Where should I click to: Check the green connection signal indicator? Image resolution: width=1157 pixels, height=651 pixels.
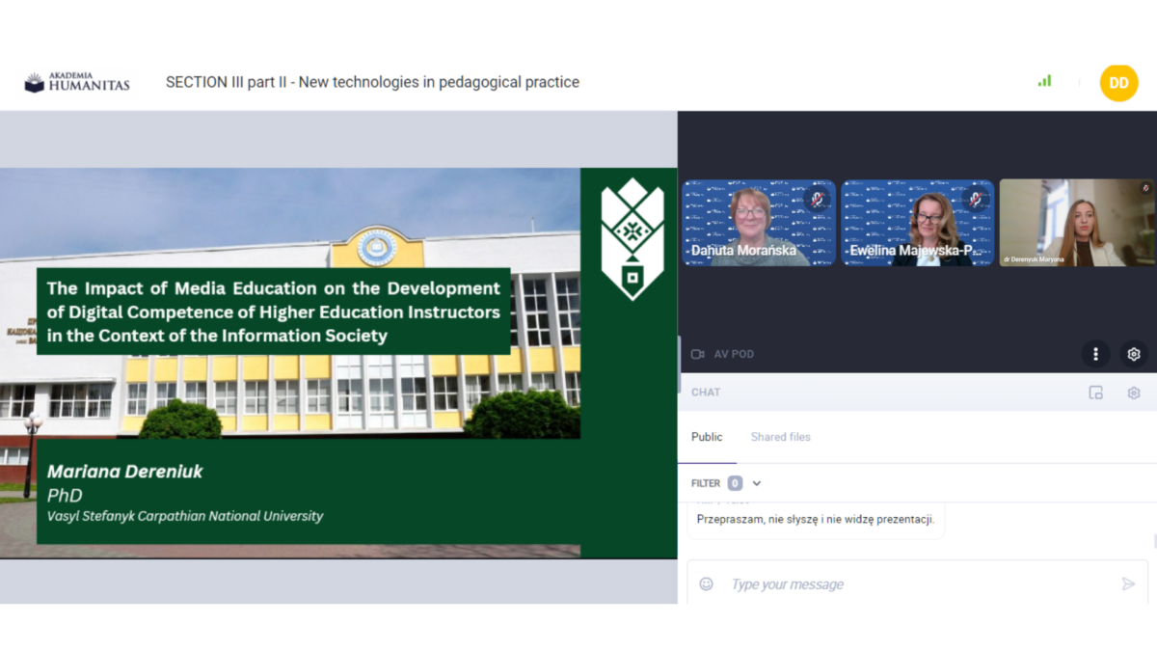coord(1044,81)
